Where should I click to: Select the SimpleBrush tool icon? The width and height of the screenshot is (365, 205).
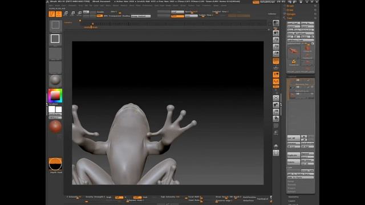coord(294,62)
